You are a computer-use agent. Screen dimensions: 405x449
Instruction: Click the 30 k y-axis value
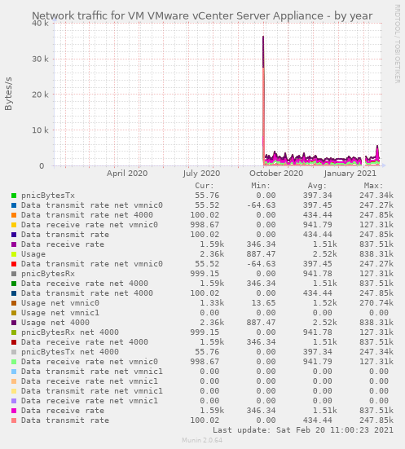(41, 59)
